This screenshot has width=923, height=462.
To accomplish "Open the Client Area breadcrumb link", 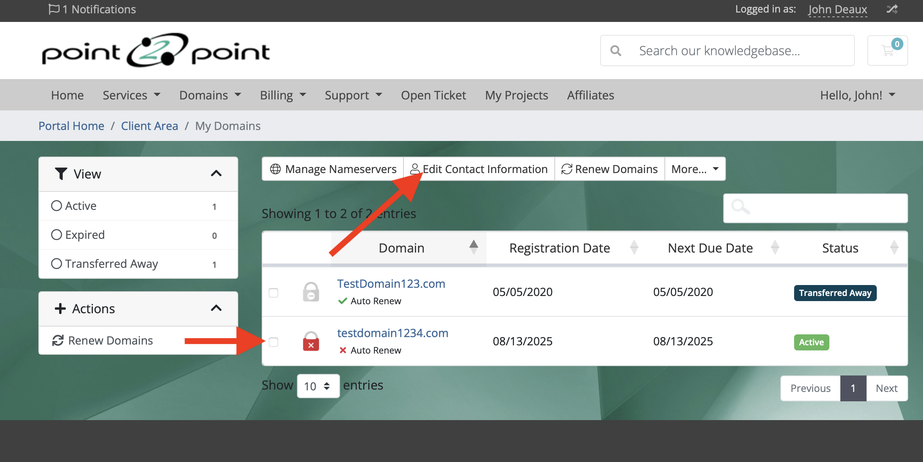I will point(149,126).
